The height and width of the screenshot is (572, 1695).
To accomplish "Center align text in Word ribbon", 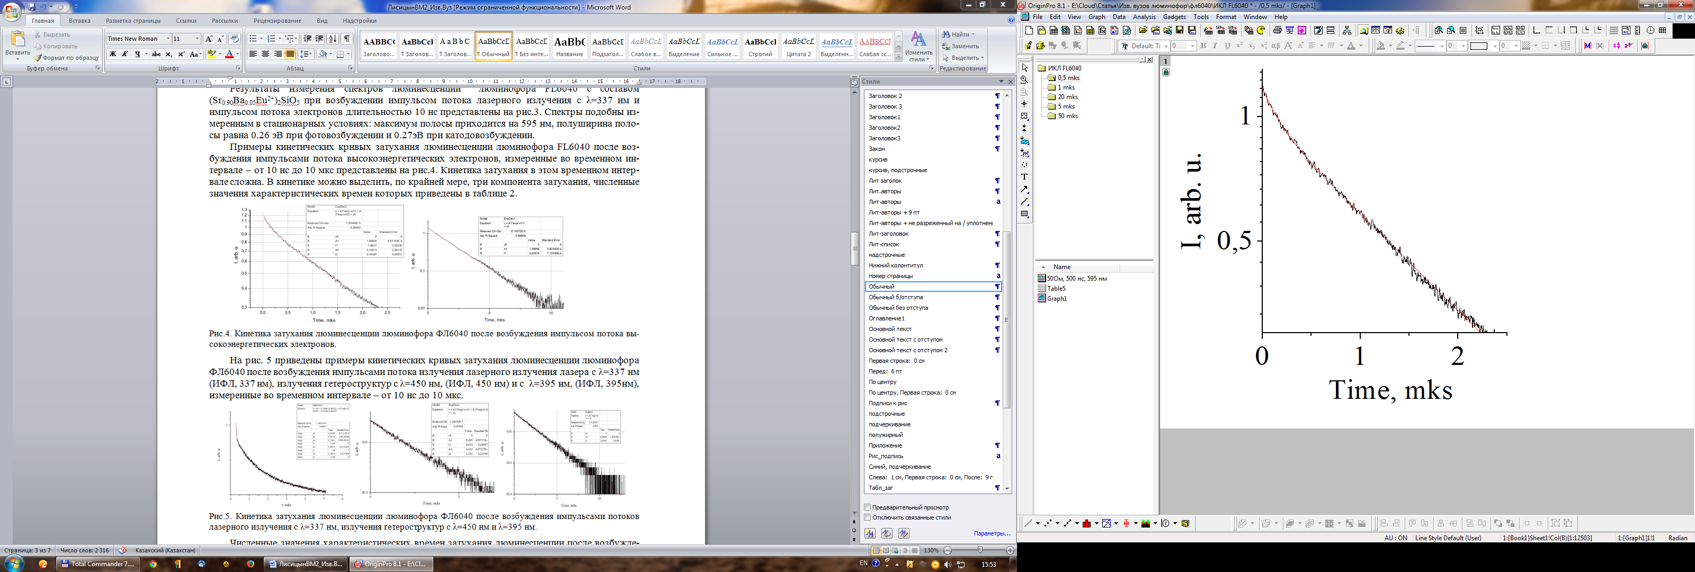I will click(265, 54).
